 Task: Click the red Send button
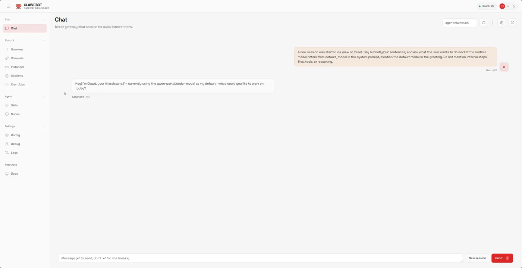pos(502,258)
